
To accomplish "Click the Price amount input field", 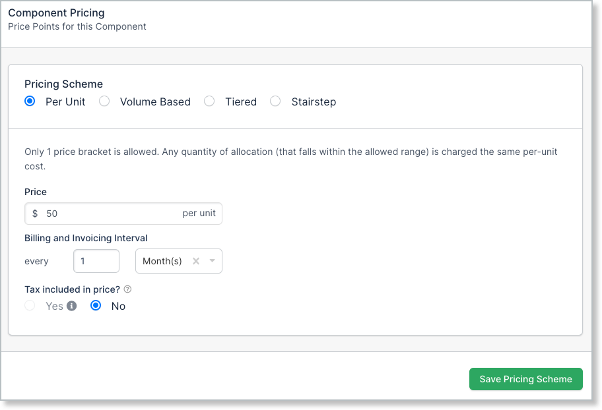I will pyautogui.click(x=109, y=214).
